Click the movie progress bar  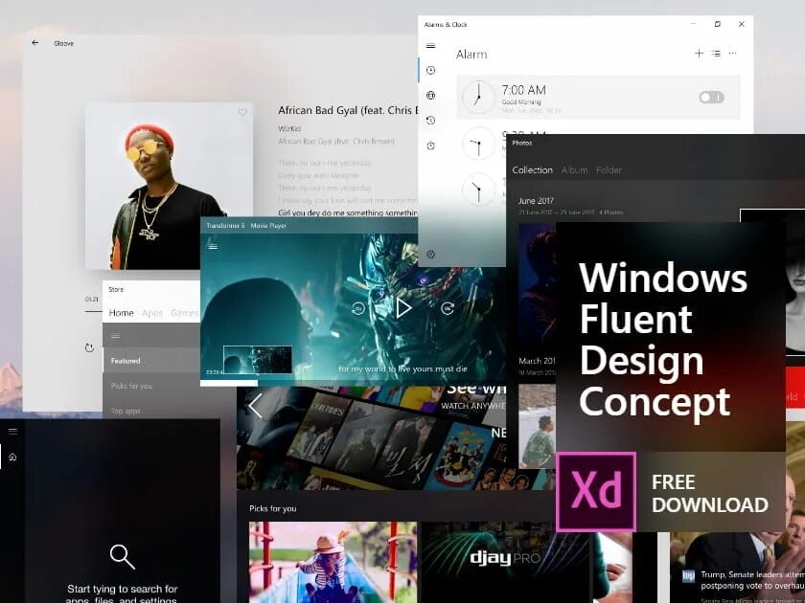[354, 383]
